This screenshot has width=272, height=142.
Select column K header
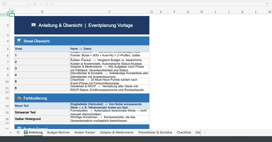(242, 12)
